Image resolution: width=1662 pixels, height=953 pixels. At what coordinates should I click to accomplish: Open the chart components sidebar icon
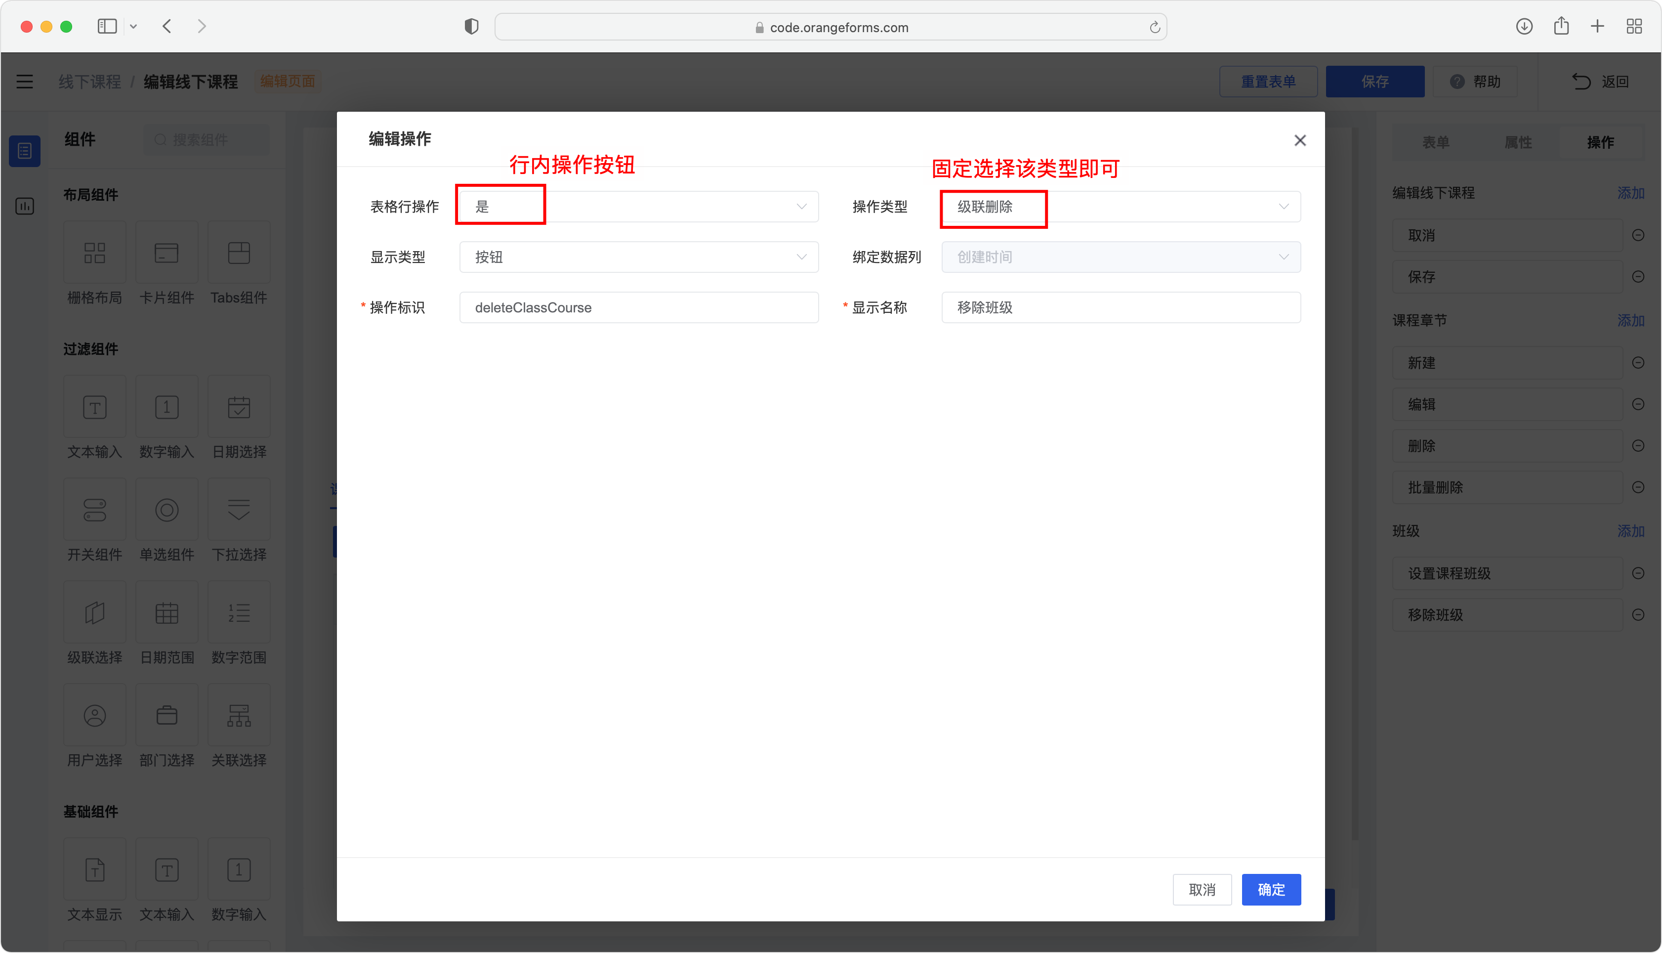25,206
